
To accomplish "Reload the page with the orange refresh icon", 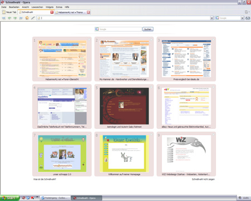I will [x=27, y=18].
